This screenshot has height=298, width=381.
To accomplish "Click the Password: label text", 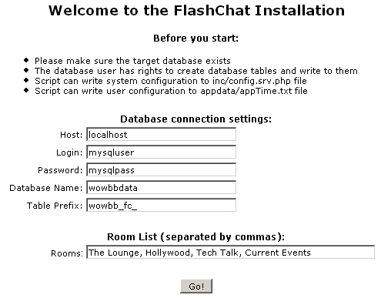I will [60, 170].
